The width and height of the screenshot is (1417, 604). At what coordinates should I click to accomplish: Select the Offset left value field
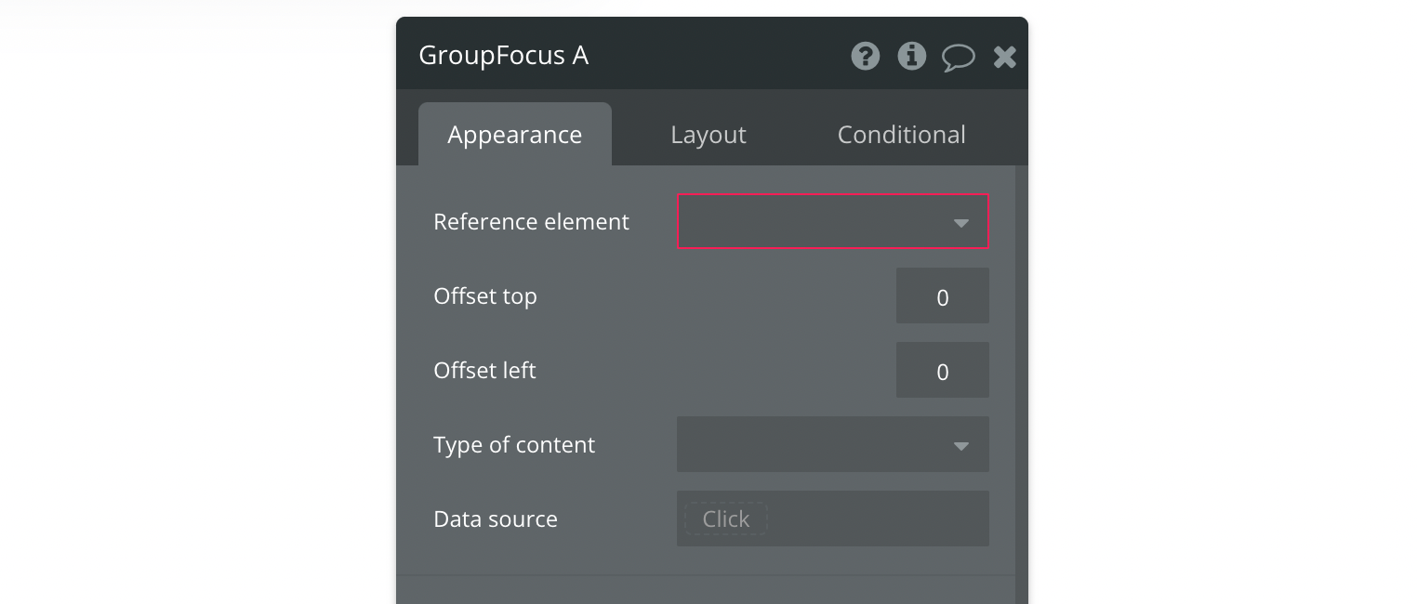[943, 371]
